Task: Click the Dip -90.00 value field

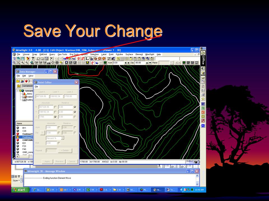Action: 140,63
